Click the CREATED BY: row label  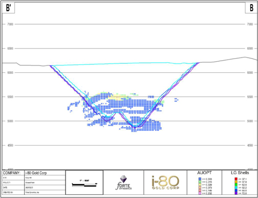pos(8,192)
